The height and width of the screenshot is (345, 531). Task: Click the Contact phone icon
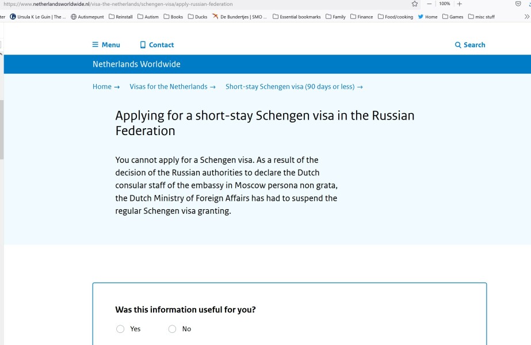tap(143, 45)
